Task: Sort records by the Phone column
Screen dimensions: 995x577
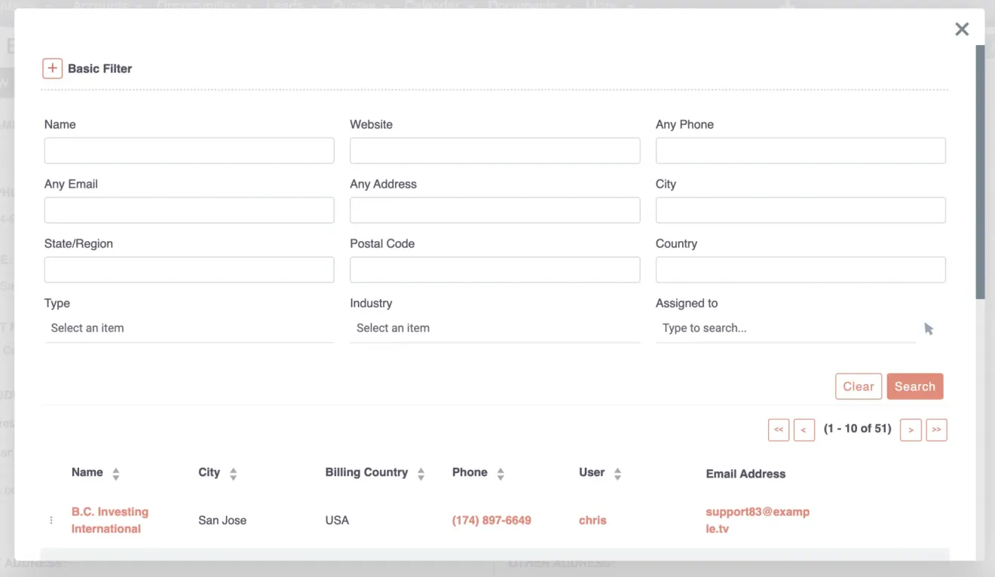Action: click(498, 473)
